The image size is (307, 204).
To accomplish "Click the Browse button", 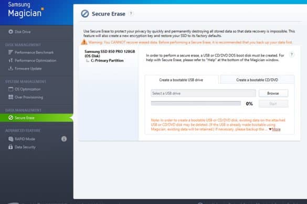I will click(273, 93).
